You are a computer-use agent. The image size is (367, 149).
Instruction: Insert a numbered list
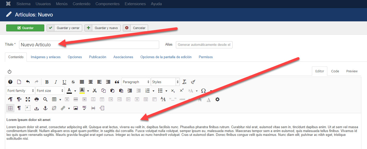tap(148, 91)
